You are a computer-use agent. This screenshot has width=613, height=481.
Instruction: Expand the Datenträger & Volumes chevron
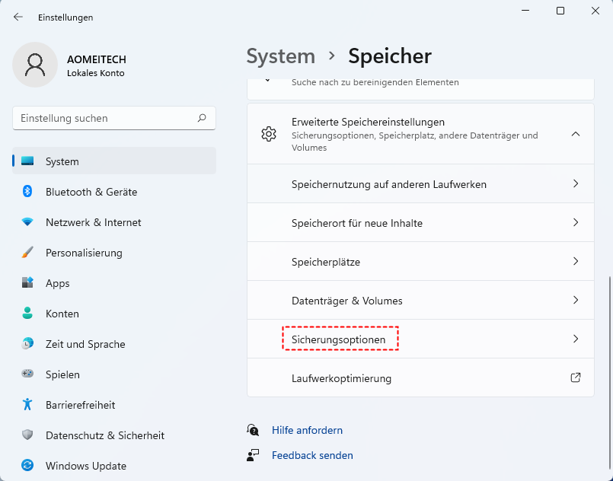pyautogui.click(x=576, y=301)
